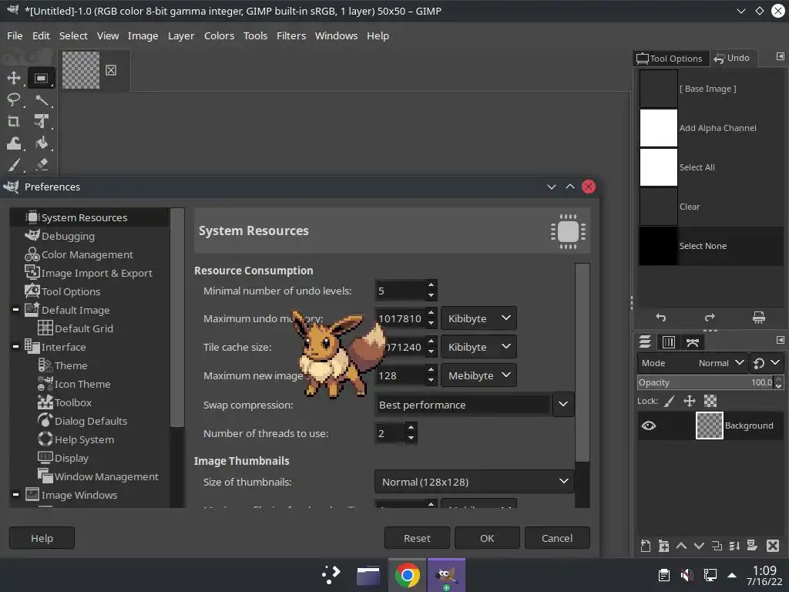
Task: Open layer mode group switch dropdown
Action: click(767, 363)
